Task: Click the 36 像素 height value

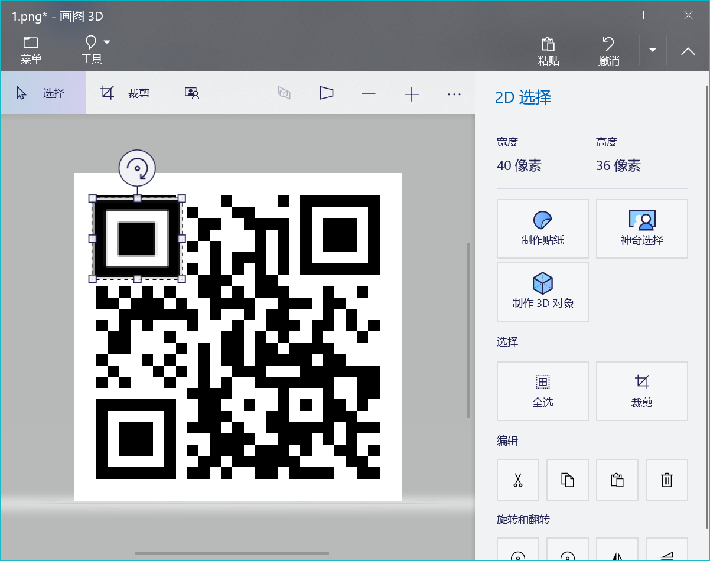Action: click(x=618, y=165)
